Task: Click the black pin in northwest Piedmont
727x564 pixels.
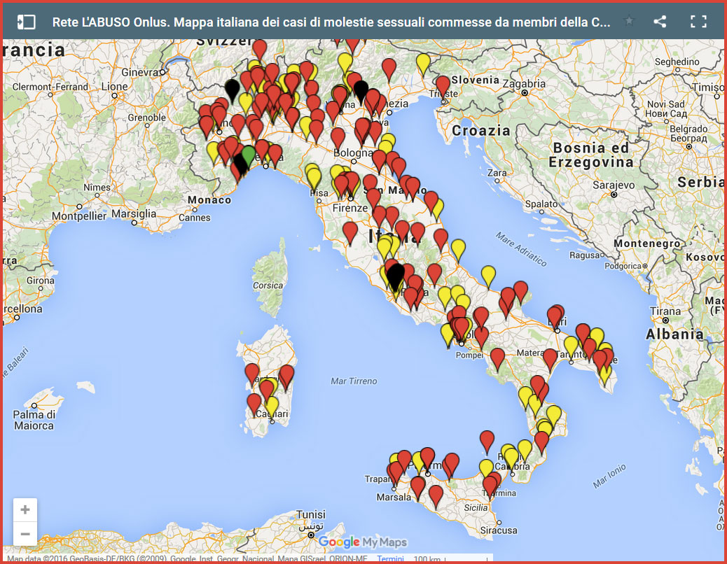Action: (x=232, y=90)
